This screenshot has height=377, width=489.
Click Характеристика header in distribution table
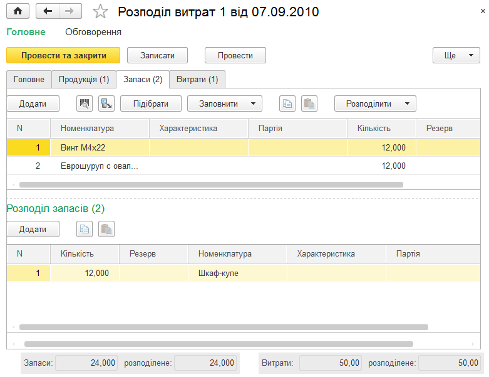[336, 253]
